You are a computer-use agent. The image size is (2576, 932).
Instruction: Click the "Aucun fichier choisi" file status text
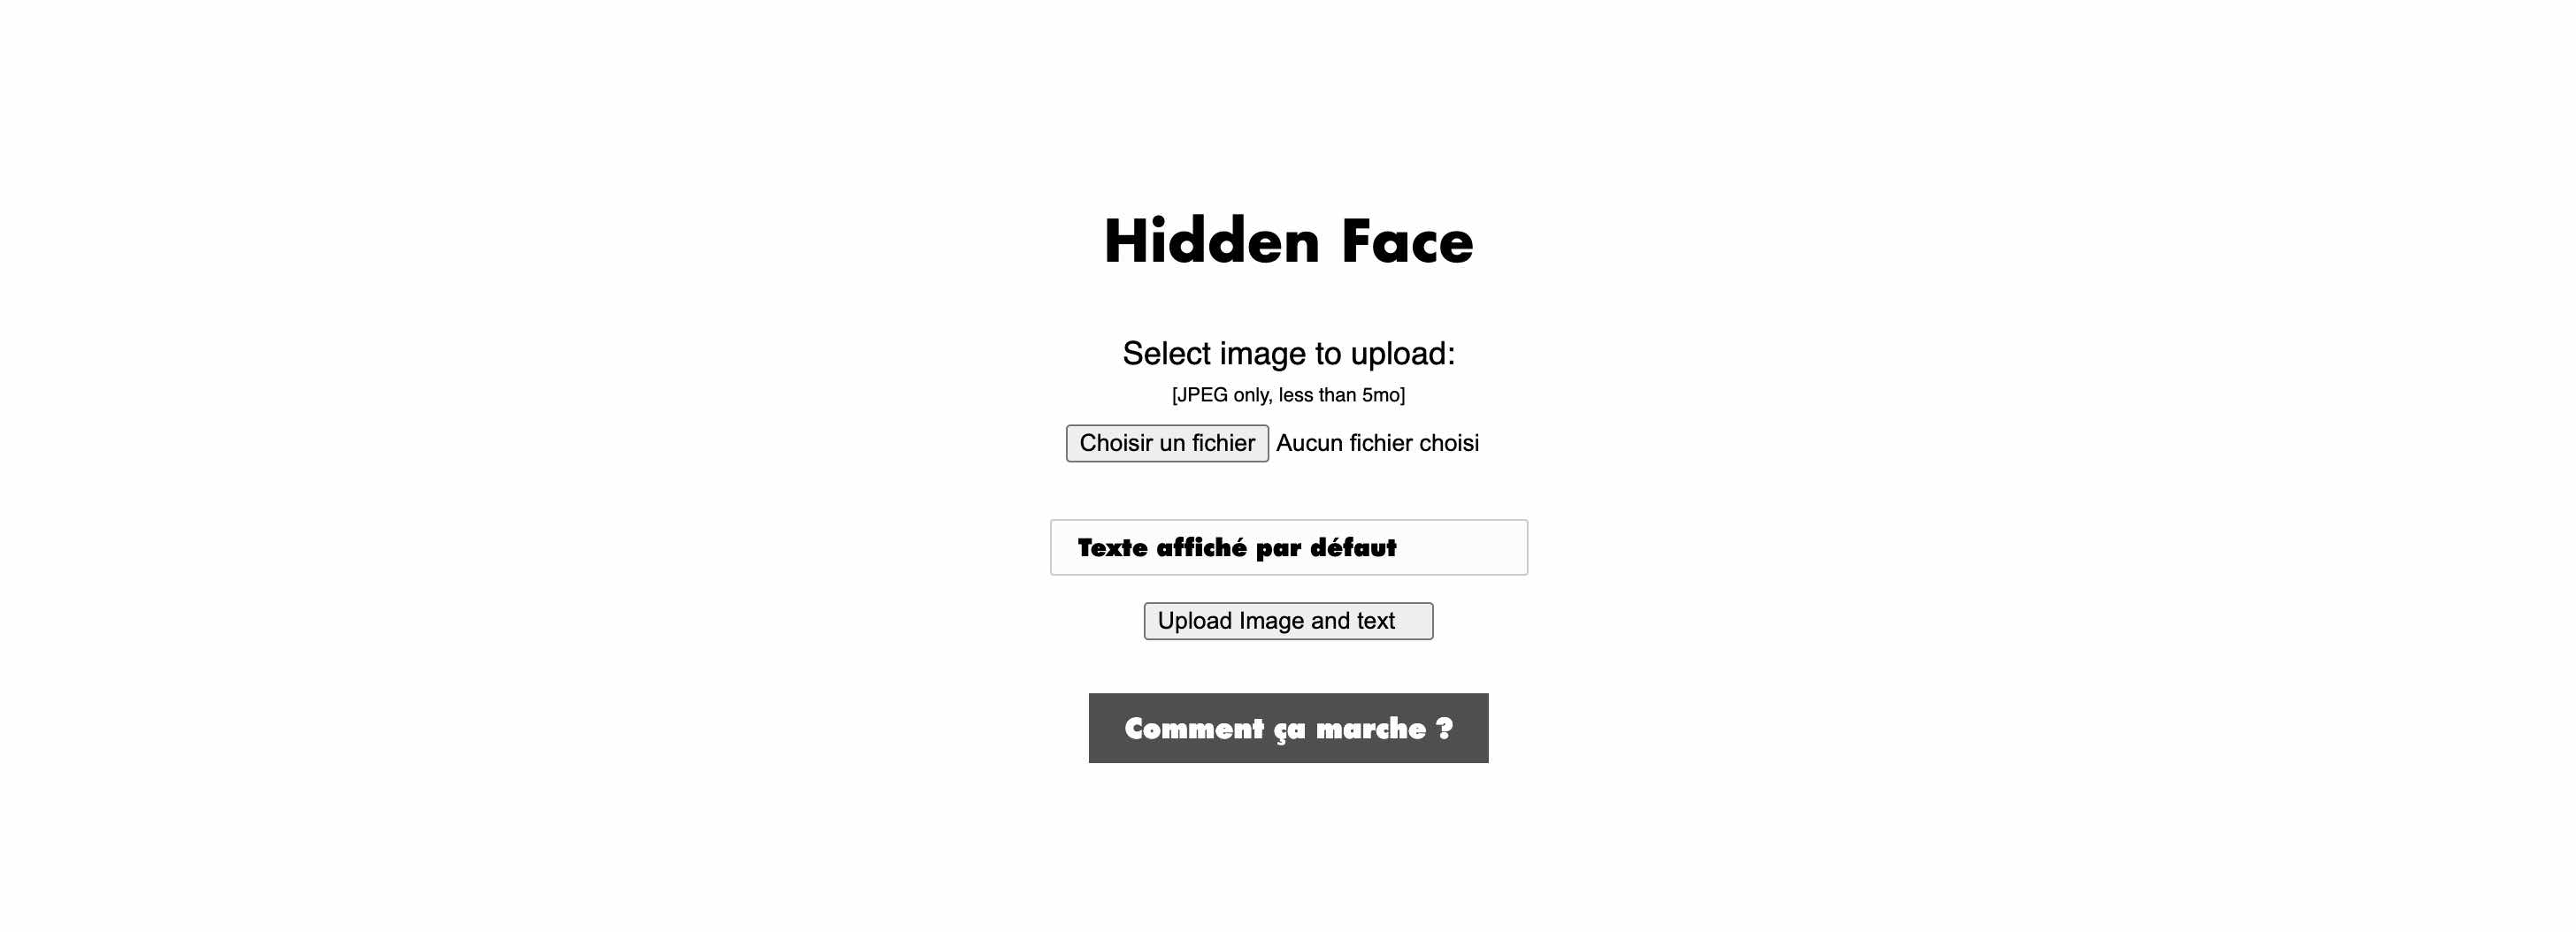[1377, 443]
